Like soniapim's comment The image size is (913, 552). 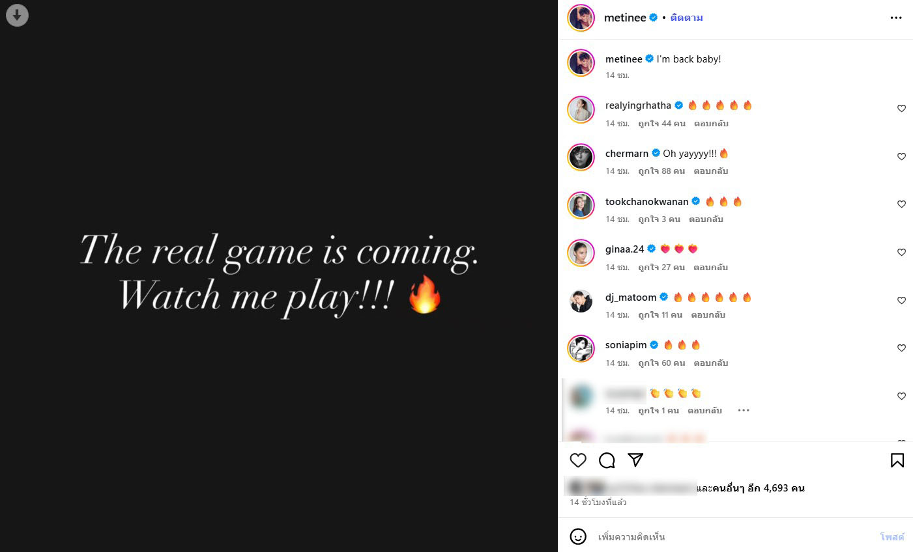[x=901, y=348]
